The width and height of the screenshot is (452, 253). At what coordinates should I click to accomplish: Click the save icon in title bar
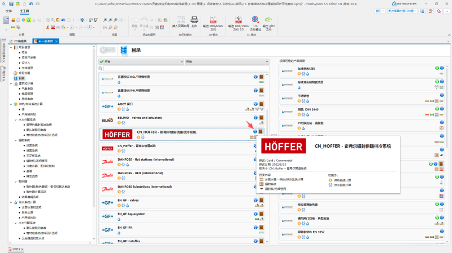pos(11,4)
